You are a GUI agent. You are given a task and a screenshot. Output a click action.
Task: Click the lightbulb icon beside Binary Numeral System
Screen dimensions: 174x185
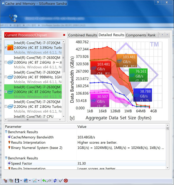(x=9, y=147)
